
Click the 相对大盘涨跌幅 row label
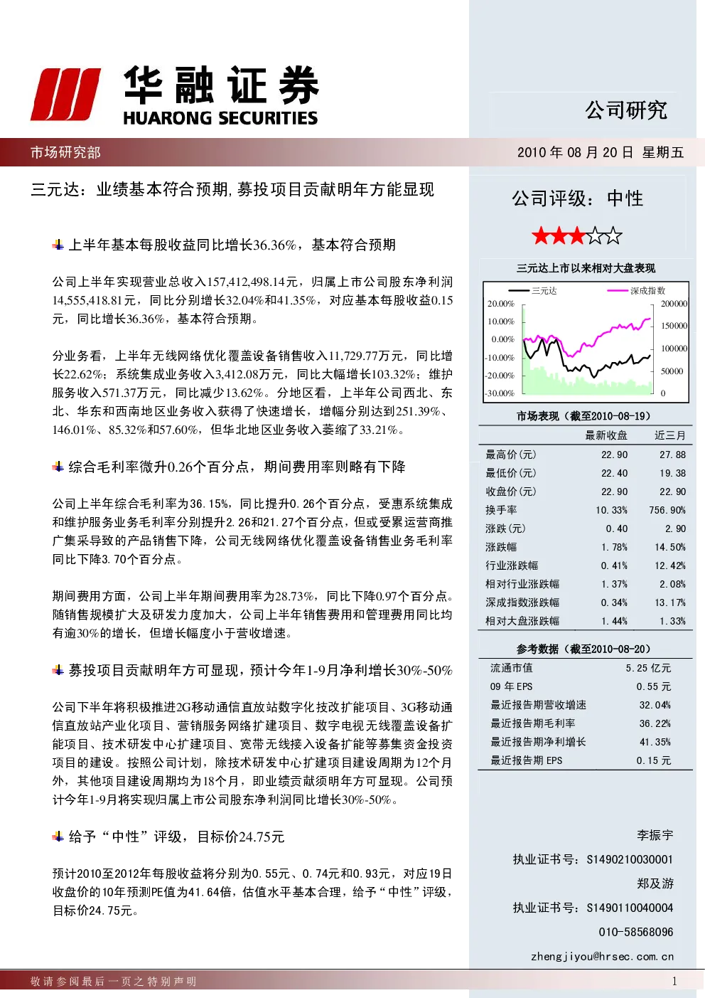tap(522, 621)
